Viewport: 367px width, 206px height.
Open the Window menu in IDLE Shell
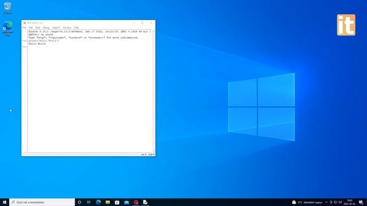point(67,27)
